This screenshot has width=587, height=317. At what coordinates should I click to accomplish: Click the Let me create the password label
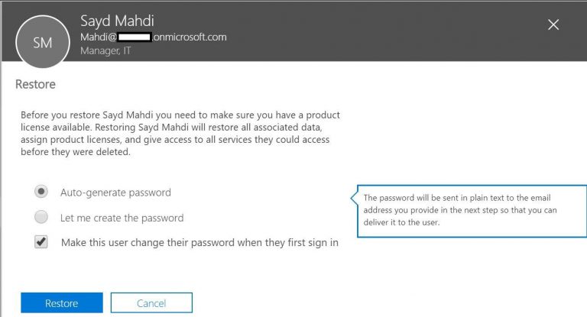click(x=122, y=218)
